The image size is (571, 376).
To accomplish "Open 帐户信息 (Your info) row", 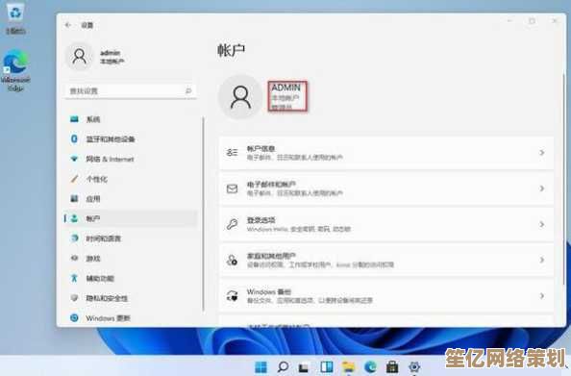I will (x=386, y=153).
